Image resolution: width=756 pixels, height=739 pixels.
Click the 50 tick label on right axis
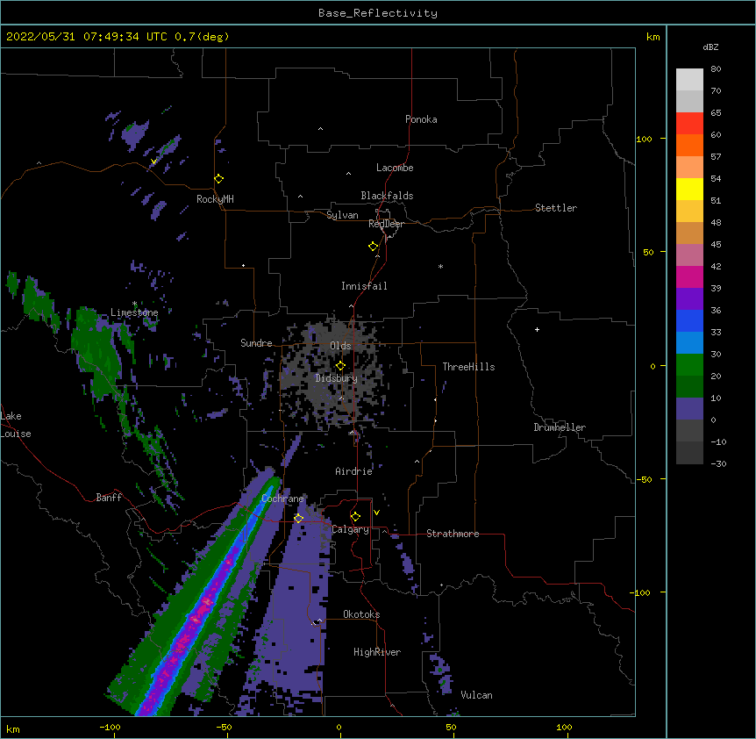point(648,252)
